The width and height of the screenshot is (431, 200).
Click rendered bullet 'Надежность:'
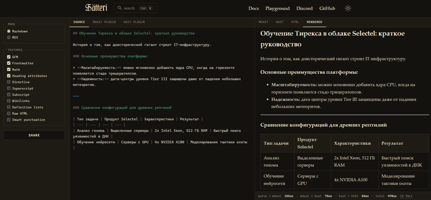285,99
